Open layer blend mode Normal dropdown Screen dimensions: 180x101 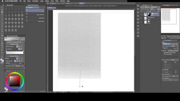click(147, 7)
